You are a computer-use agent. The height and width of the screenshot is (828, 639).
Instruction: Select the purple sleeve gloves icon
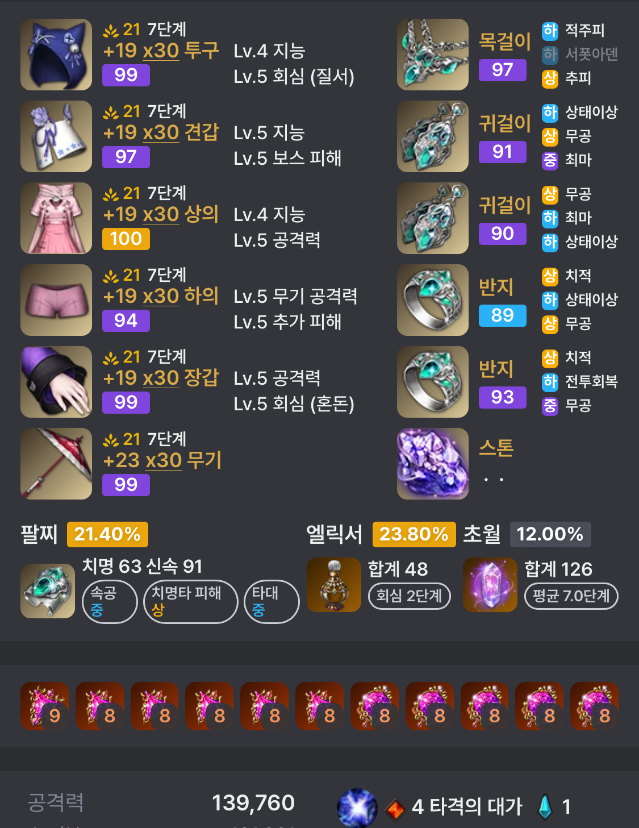[x=56, y=382]
